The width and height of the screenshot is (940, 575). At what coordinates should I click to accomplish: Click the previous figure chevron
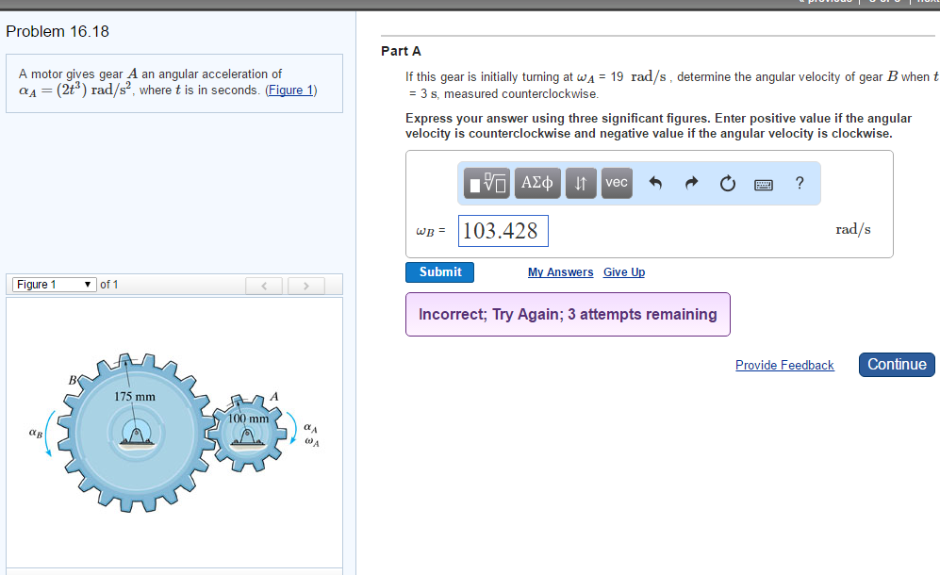264,285
